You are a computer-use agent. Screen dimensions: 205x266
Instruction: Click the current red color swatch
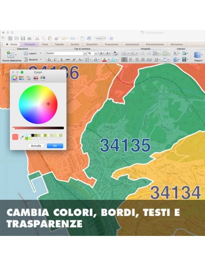[15, 137]
